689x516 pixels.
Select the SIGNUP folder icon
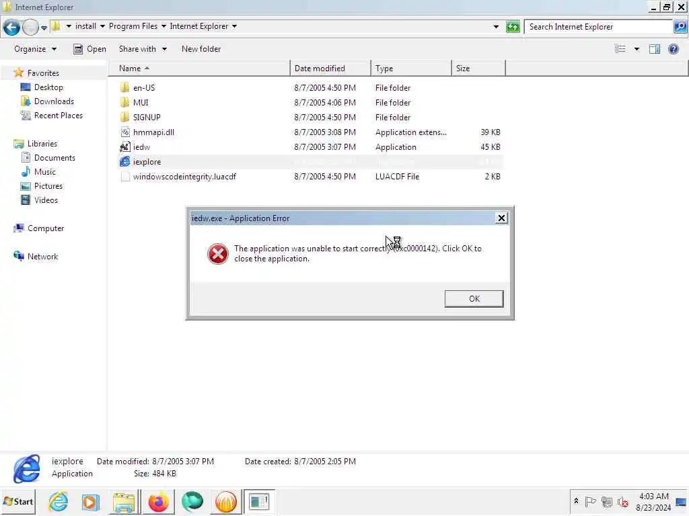point(124,117)
